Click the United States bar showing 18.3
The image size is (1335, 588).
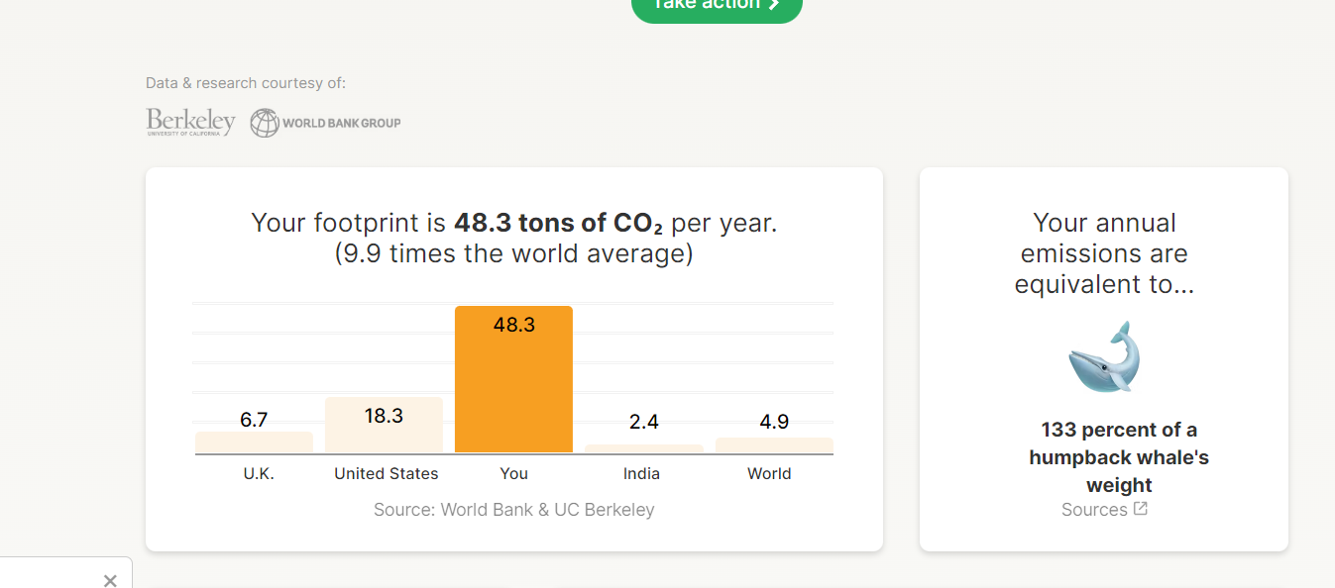click(x=384, y=426)
